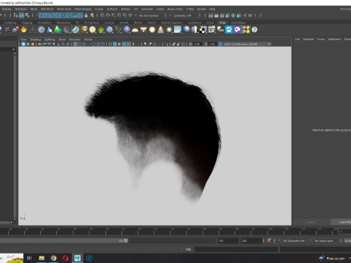
Task: Click the blue cloud shelf icon
Action: pyautogui.click(x=229, y=30)
